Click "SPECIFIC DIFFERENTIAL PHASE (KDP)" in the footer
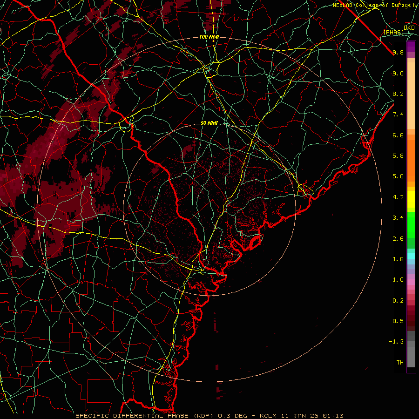 [145, 416]
